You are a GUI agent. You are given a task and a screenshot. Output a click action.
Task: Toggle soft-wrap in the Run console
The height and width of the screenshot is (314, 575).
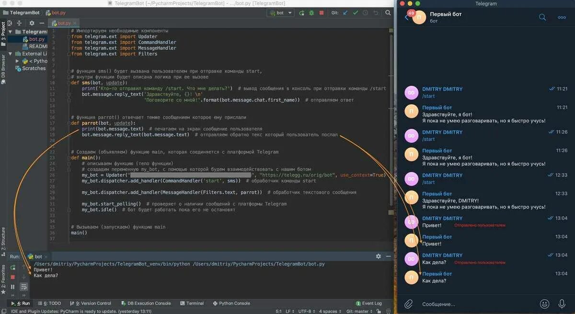23,286
